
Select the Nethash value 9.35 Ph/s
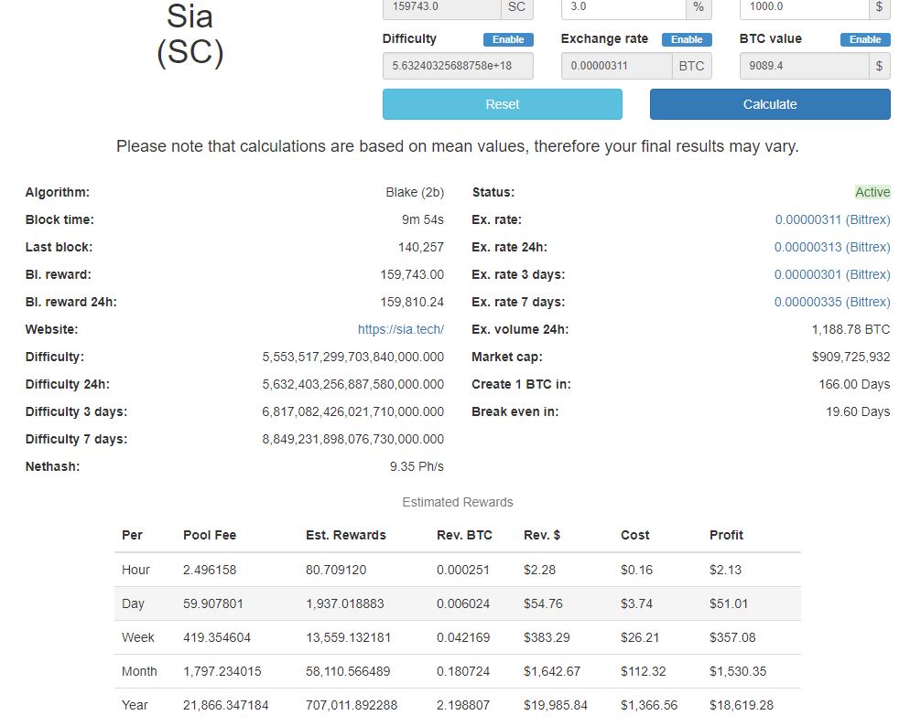coord(417,466)
